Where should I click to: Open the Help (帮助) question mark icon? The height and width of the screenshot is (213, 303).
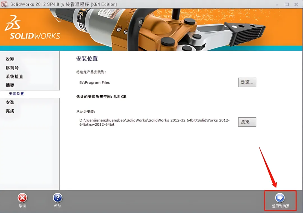click(x=58, y=198)
